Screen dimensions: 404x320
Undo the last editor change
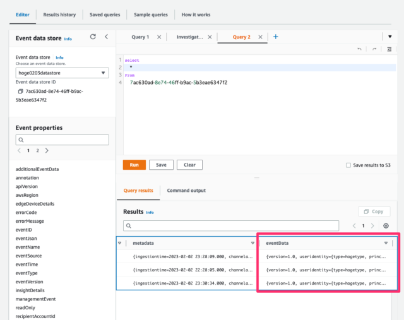[x=359, y=49]
